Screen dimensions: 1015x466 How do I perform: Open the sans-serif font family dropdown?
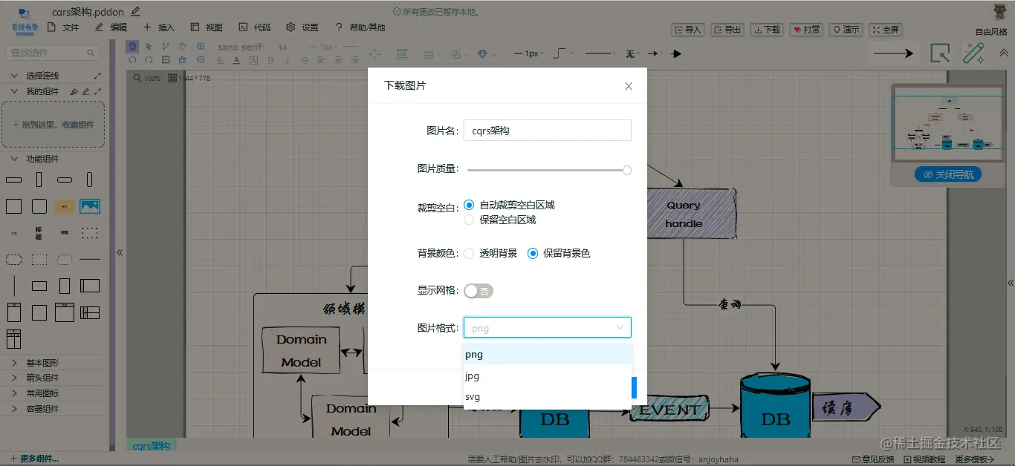point(240,46)
